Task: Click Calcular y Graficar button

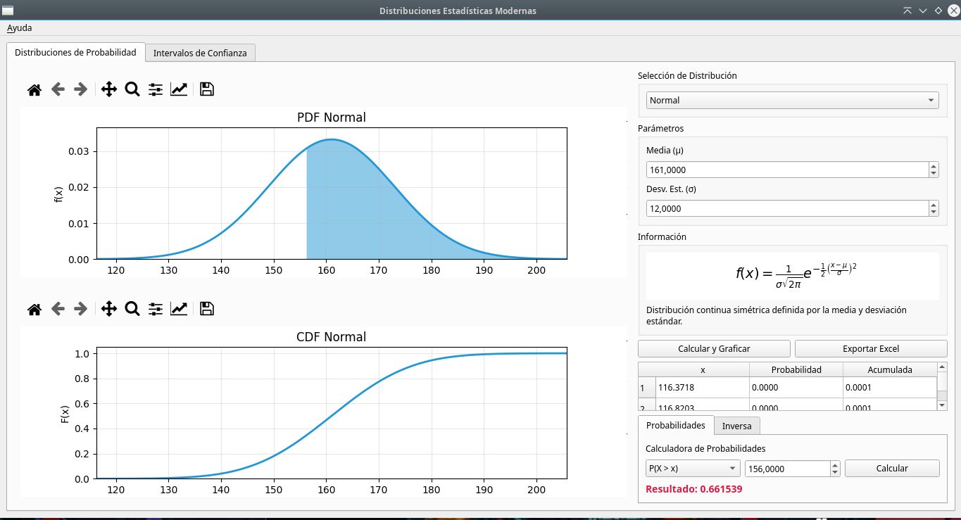Action: click(714, 349)
